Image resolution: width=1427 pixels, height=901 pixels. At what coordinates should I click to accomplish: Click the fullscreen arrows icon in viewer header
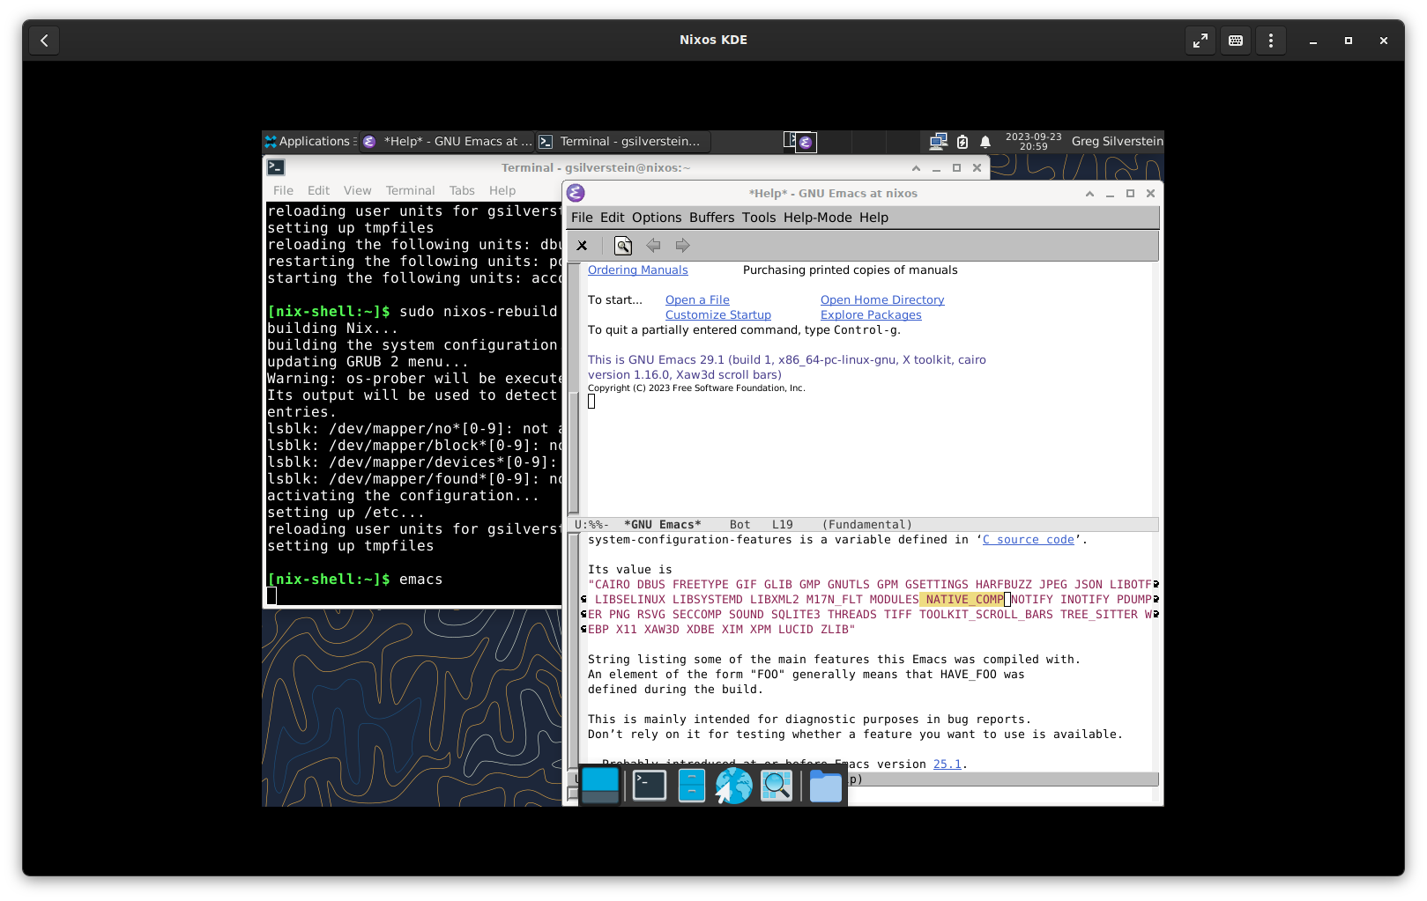point(1200,41)
